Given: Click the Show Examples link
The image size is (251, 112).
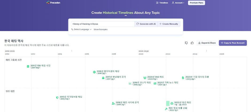Looking at the screenshot, I should click(x=101, y=30).
